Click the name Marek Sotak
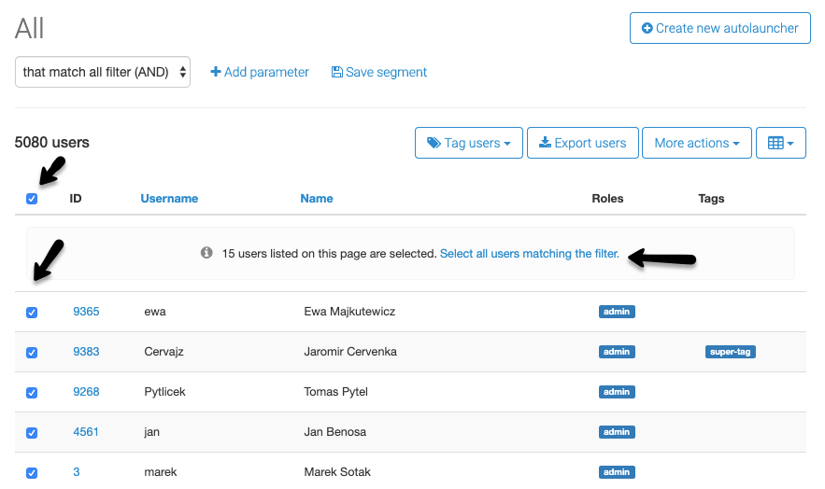The image size is (825, 489). click(x=337, y=472)
